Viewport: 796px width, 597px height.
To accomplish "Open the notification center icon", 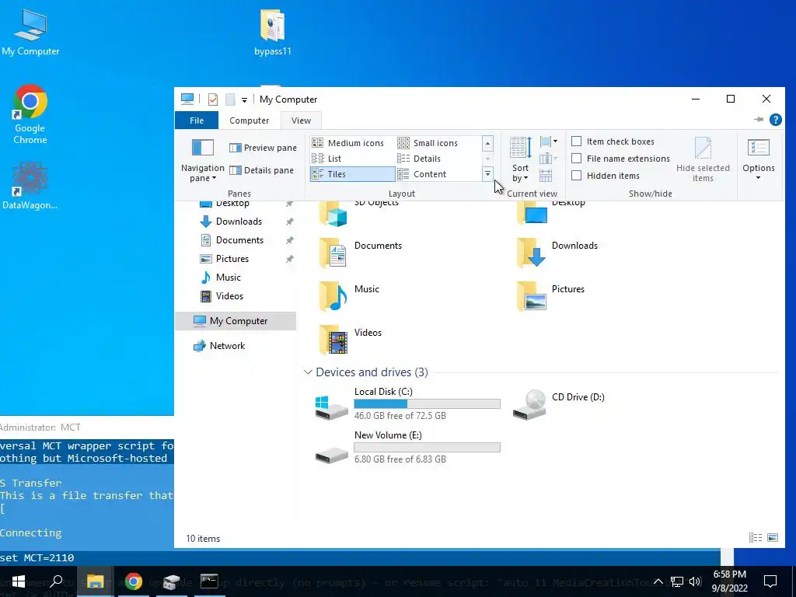I will point(770,581).
